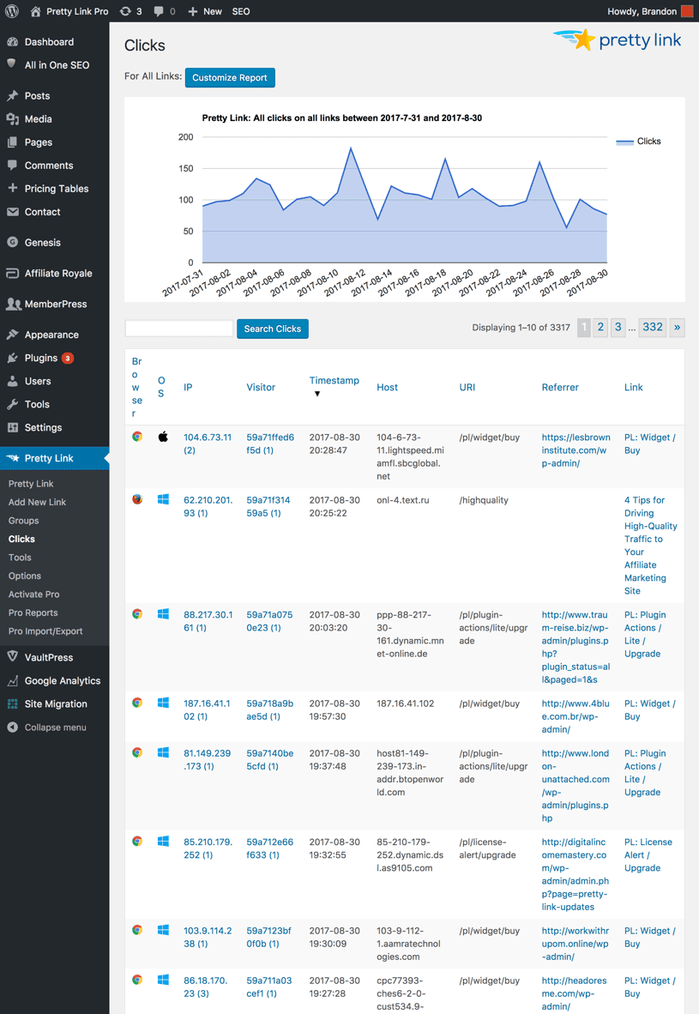This screenshot has height=1014, width=699.
Task: Click the Contact envelope icon
Action: [x=12, y=212]
